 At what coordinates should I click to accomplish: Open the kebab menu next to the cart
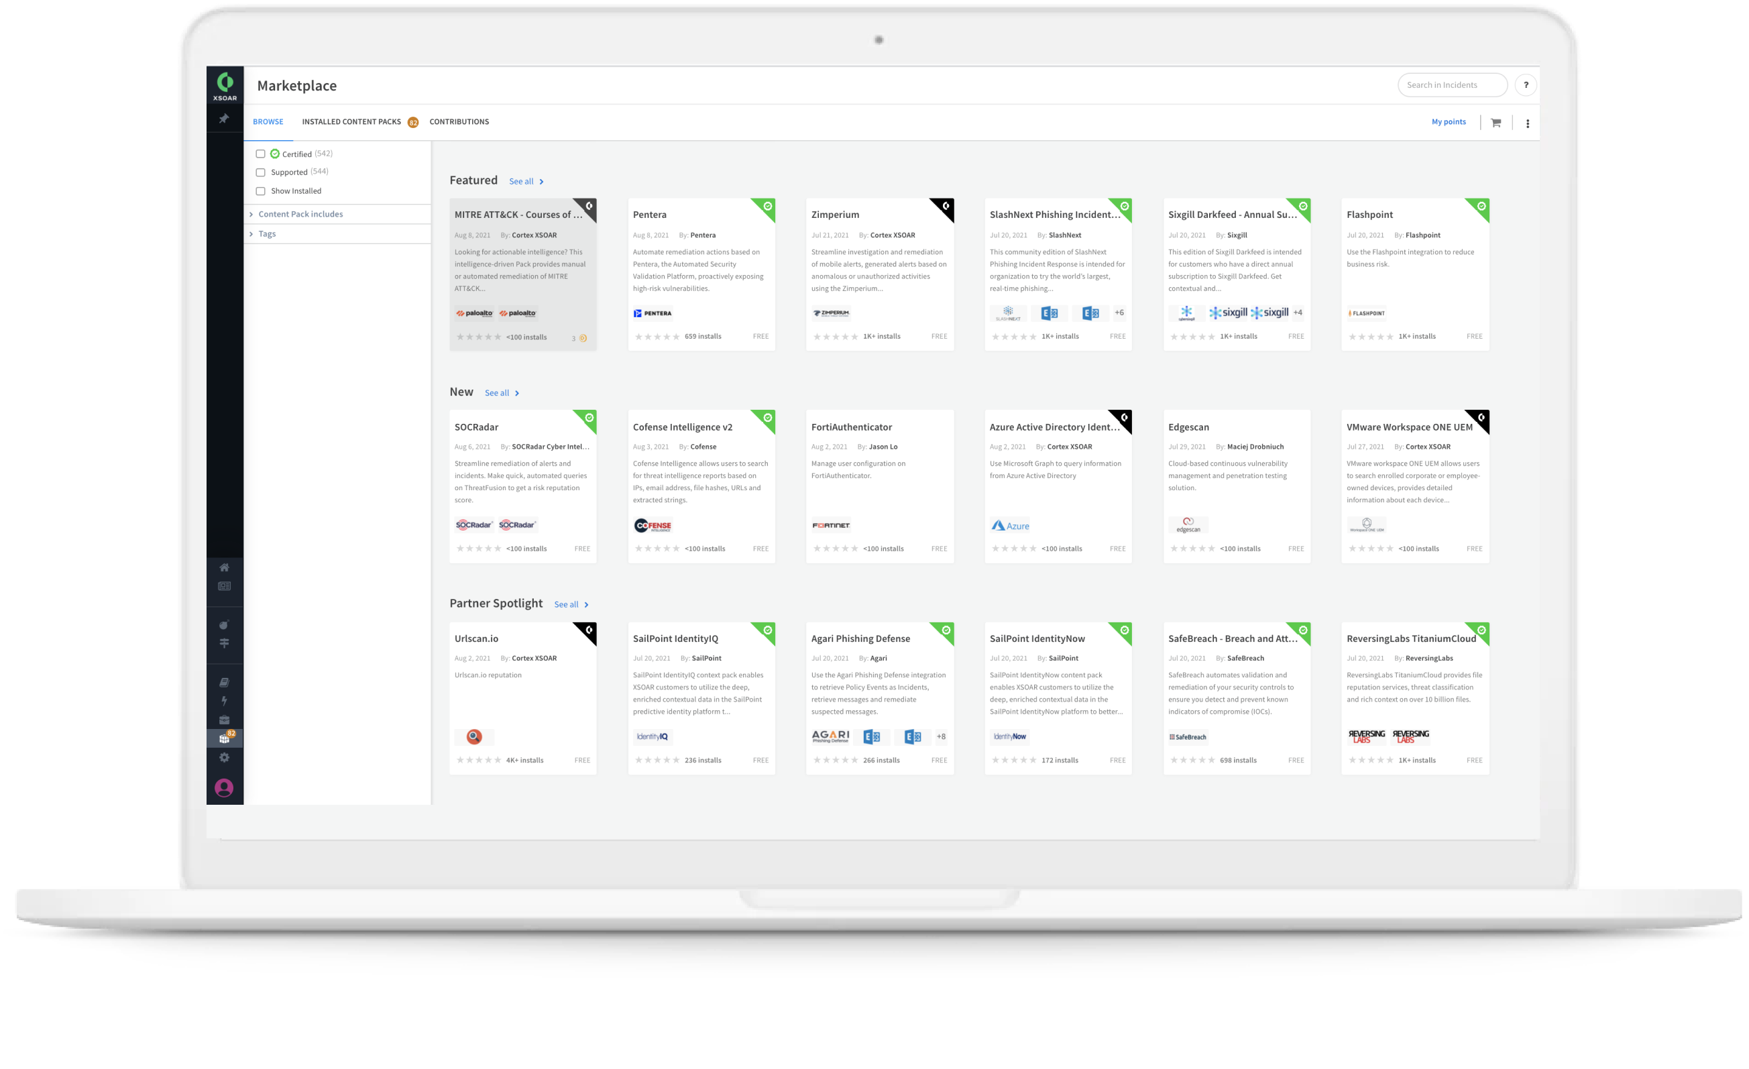click(1528, 122)
